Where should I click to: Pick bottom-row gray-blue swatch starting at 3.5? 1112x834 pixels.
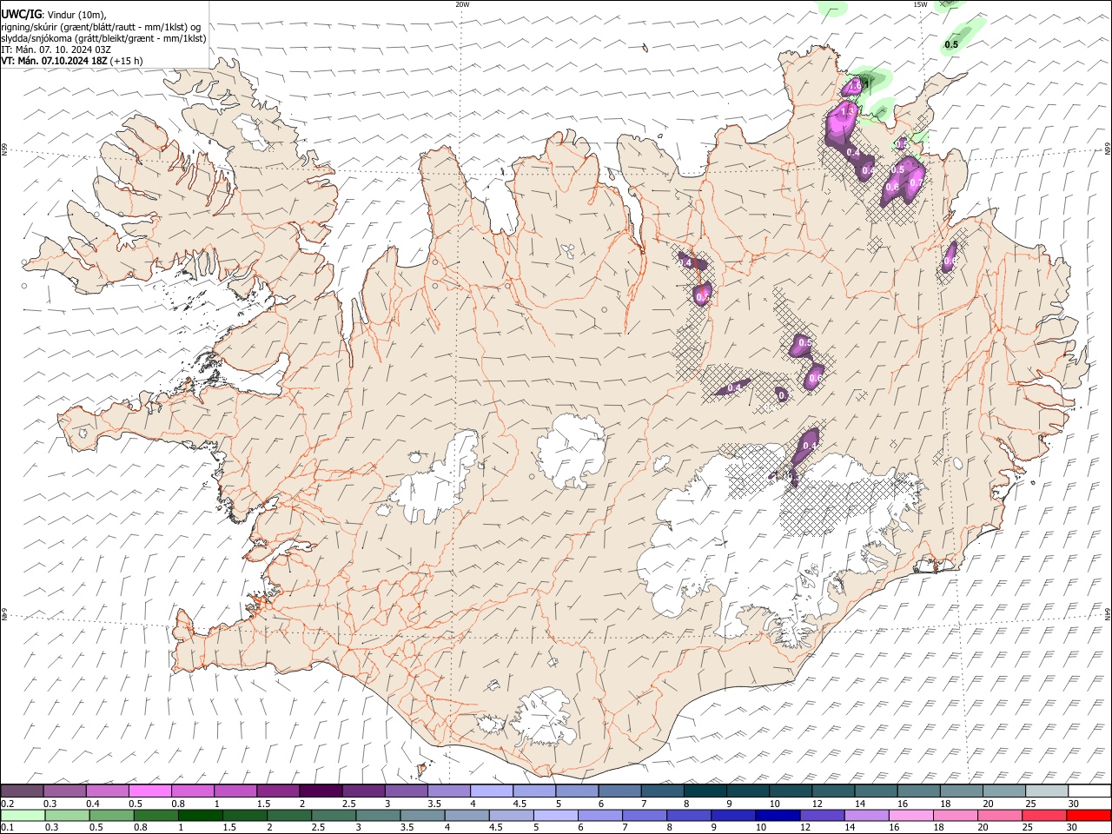(421, 815)
